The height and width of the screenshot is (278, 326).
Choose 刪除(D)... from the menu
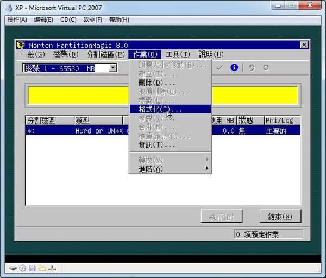click(170, 83)
